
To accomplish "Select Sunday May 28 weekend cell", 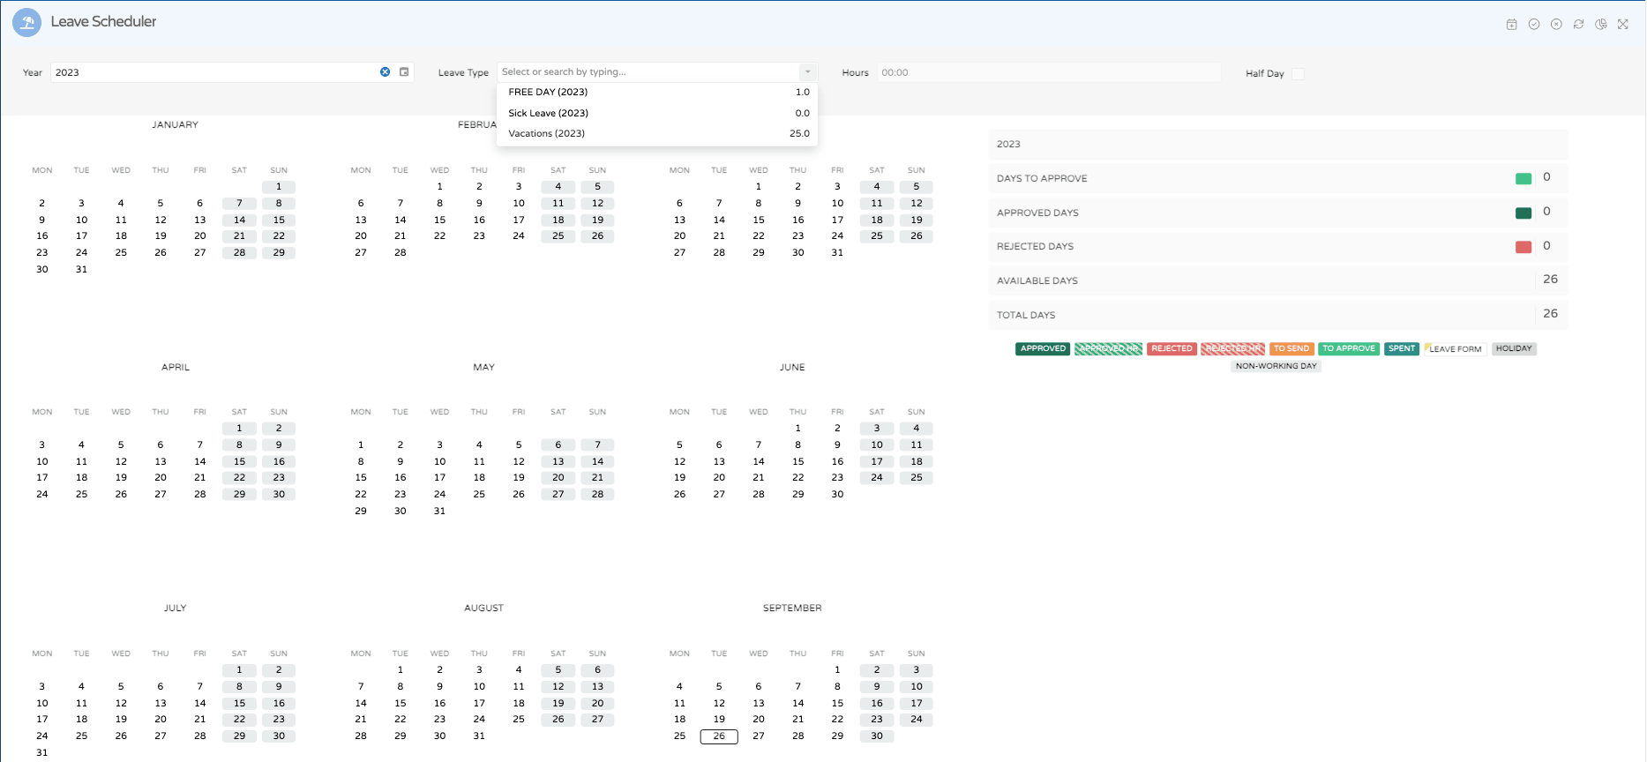I will (597, 495).
